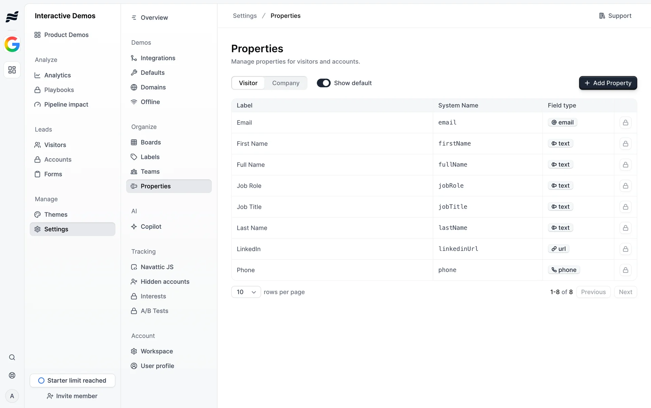Open Integrations under Demos

tap(158, 58)
